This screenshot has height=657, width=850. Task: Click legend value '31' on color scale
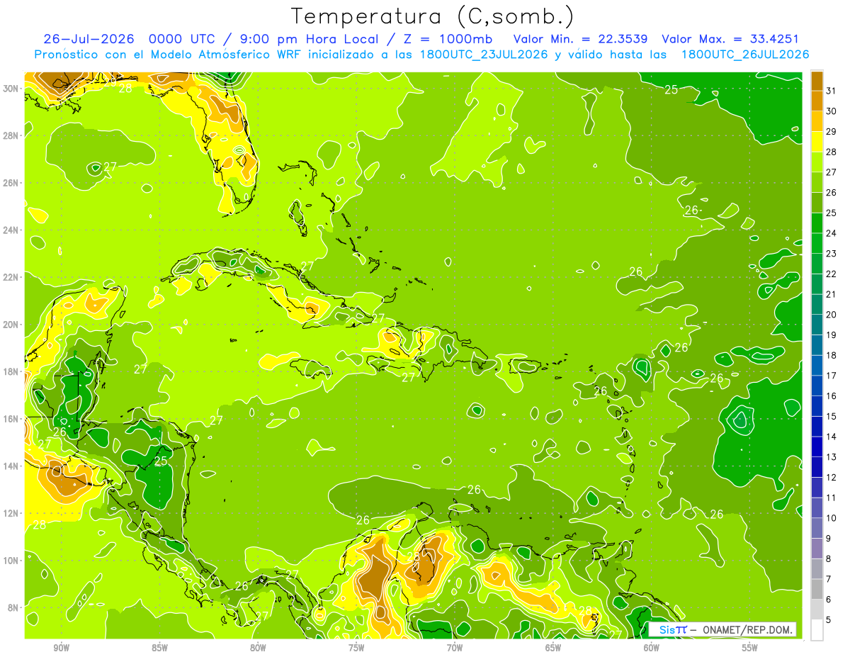tap(832, 90)
